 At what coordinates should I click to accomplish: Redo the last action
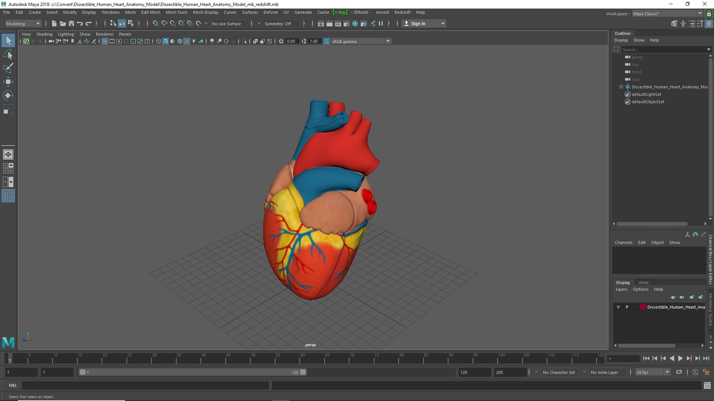(x=89, y=23)
